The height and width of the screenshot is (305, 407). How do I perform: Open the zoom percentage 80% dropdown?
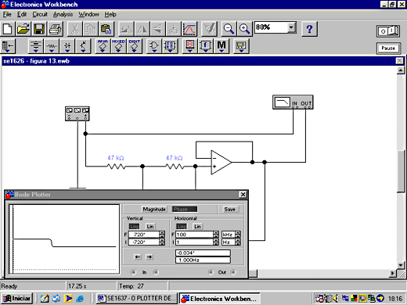point(291,27)
